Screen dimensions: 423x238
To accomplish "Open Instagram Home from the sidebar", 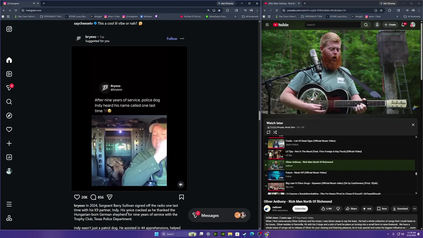I will (x=9, y=60).
